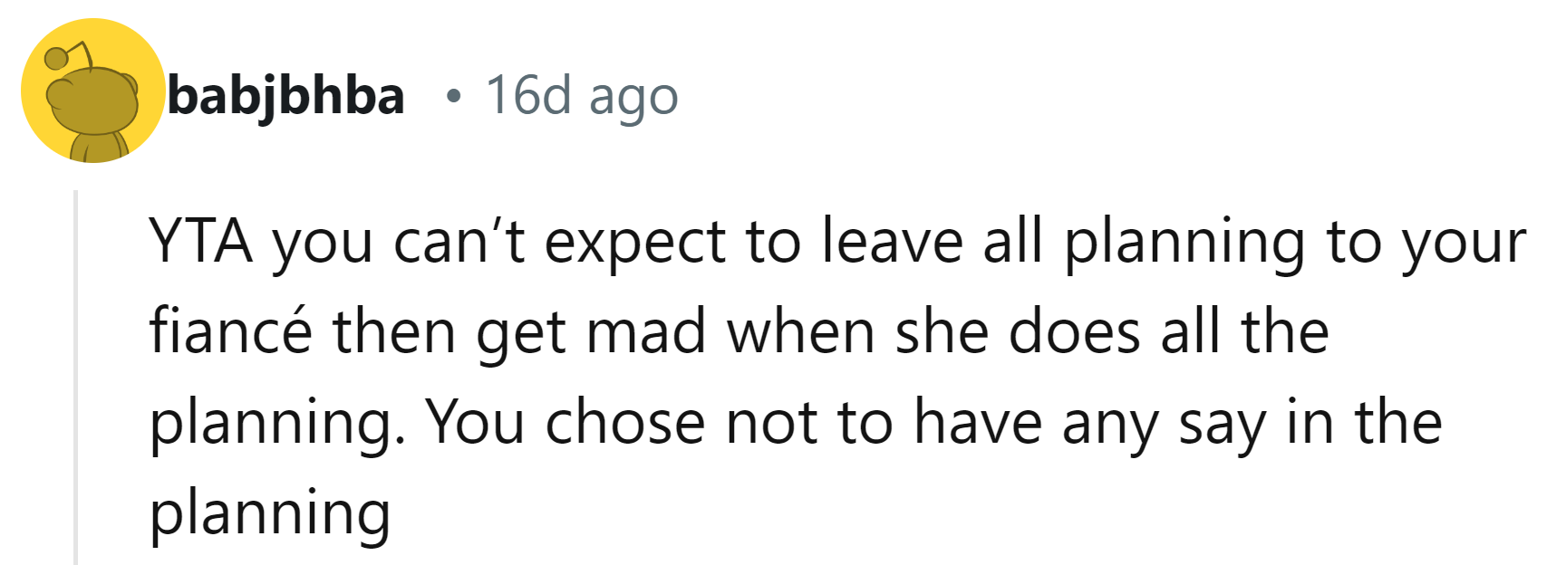Click the word "then" after fiancé
Image resolution: width=1566 pixels, height=565 pixels.
394,331
